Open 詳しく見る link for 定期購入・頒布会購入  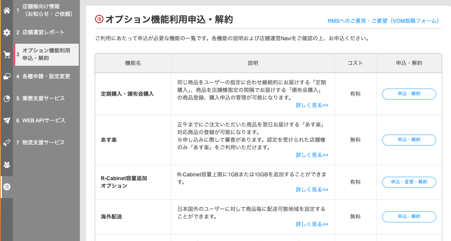tap(312, 105)
